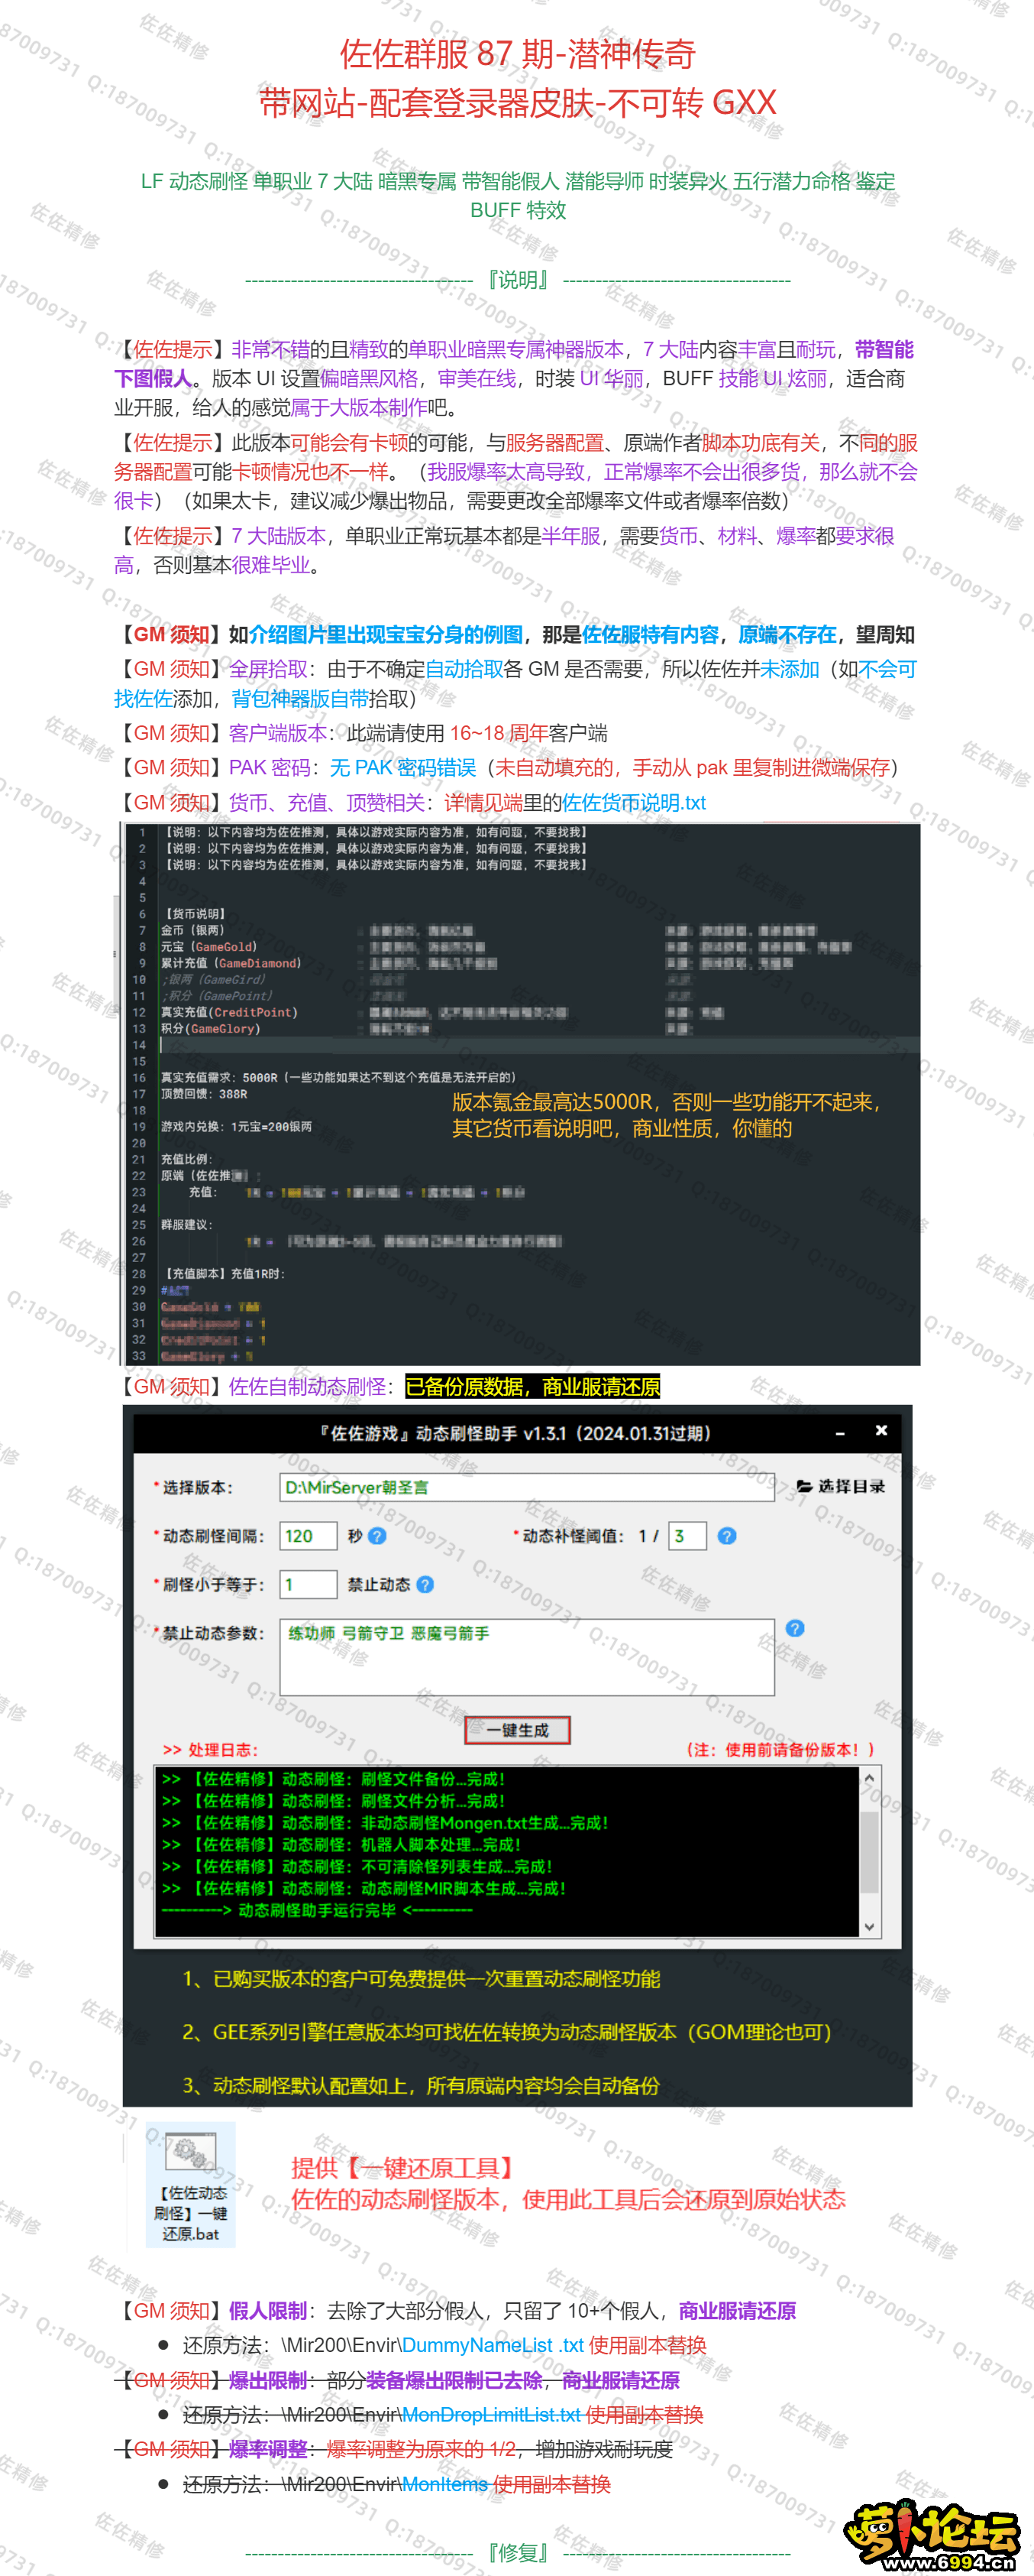Click the 动态刷怪间隔 field showing 120
The height and width of the screenshot is (2576, 1034).
(308, 1536)
